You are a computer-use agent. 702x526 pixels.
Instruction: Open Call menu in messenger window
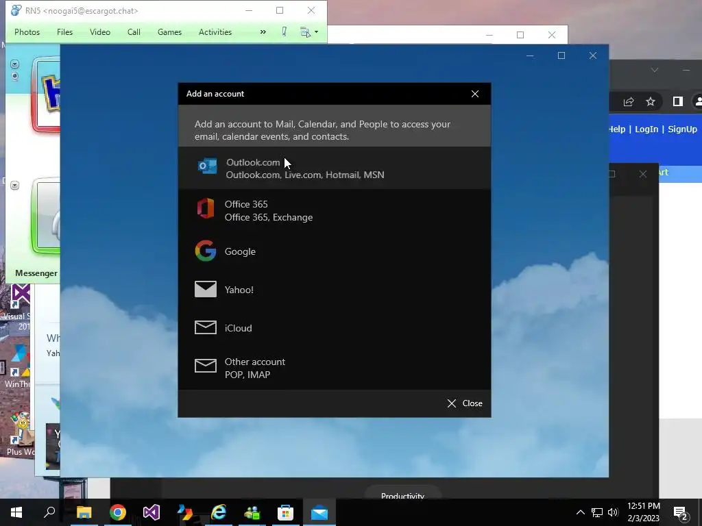pos(134,32)
